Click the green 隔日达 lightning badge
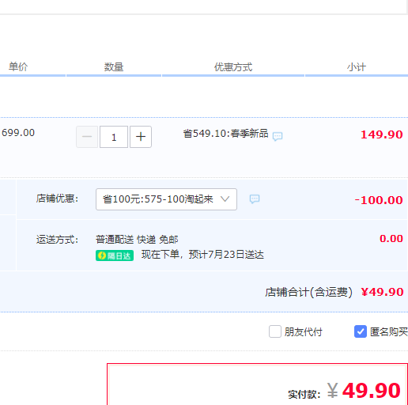This screenshot has height=405, width=408. [x=115, y=255]
